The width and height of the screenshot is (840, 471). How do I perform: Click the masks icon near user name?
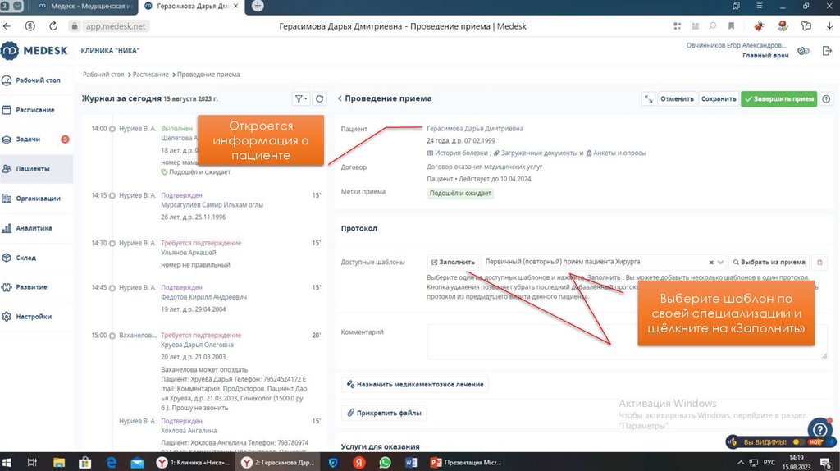(803, 51)
